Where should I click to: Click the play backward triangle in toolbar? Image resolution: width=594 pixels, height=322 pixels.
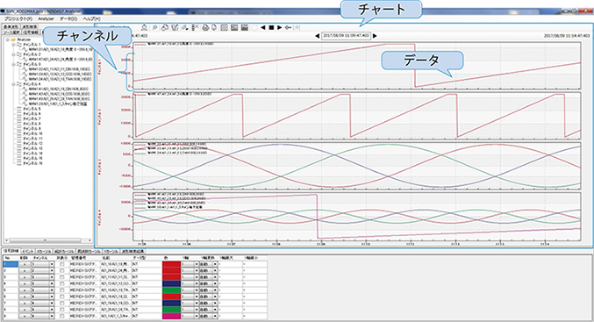click(263, 28)
